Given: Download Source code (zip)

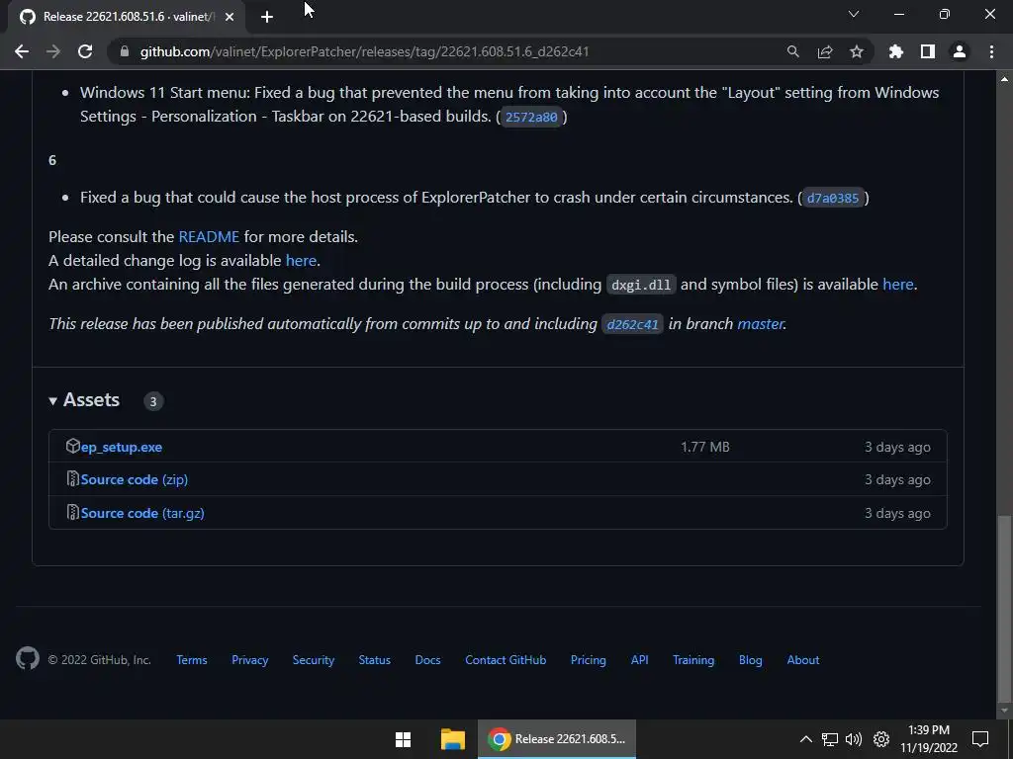Looking at the screenshot, I should click(x=135, y=479).
